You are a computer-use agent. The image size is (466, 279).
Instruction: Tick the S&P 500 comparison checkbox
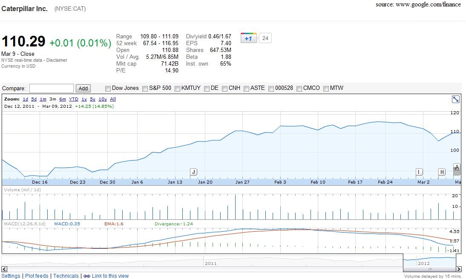coord(145,89)
